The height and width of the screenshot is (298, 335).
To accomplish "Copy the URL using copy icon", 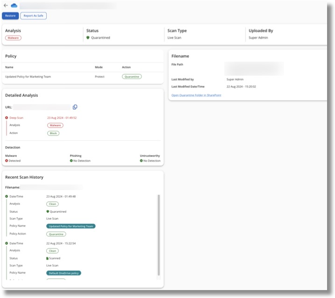I will pyautogui.click(x=75, y=107).
